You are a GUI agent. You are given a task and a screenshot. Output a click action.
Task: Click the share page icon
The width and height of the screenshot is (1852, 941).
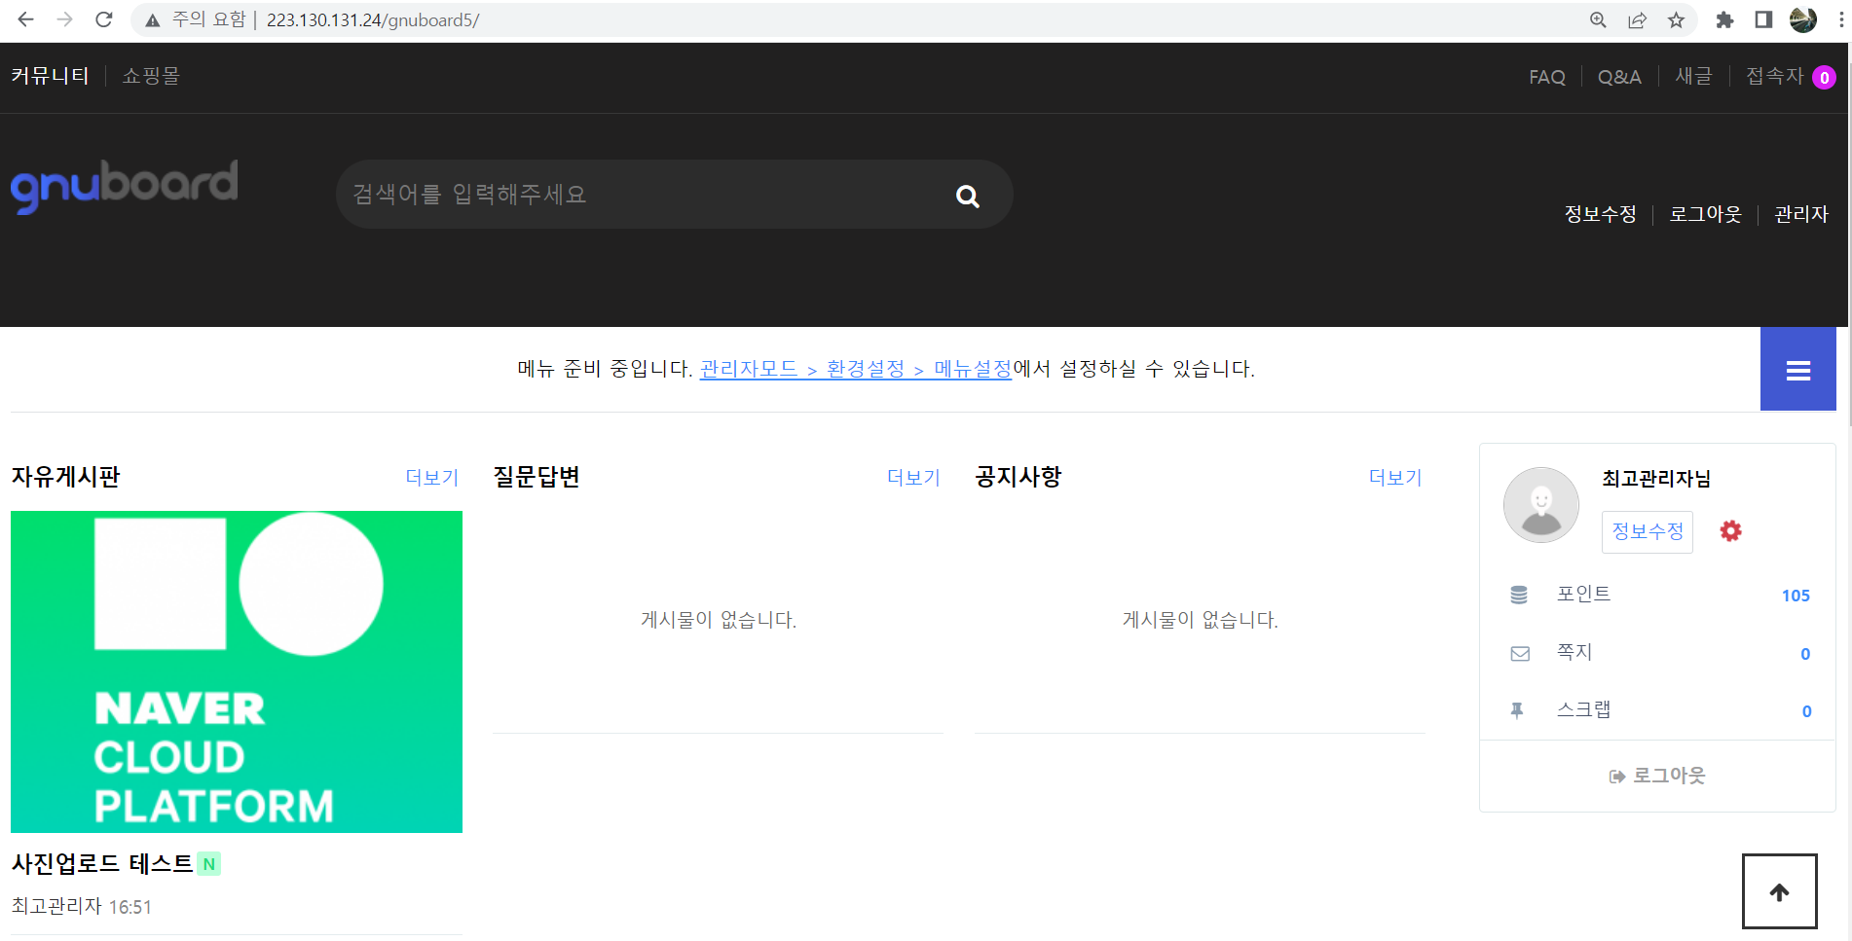coord(1637,19)
